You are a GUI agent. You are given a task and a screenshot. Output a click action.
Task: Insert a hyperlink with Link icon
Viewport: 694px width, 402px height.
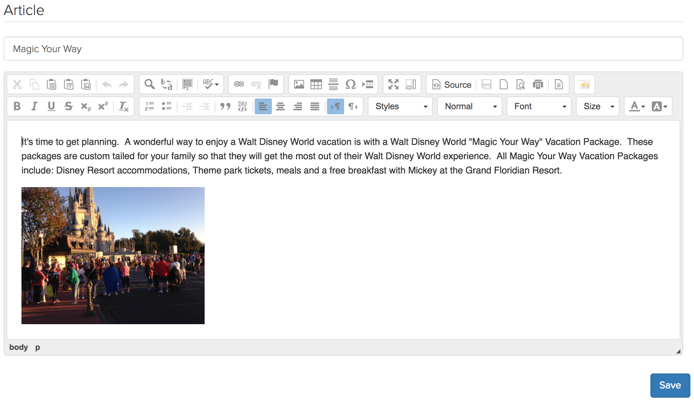click(239, 85)
